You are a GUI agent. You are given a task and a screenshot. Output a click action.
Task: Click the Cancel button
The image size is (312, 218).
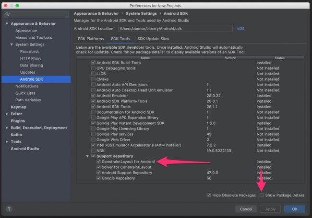click(x=246, y=209)
